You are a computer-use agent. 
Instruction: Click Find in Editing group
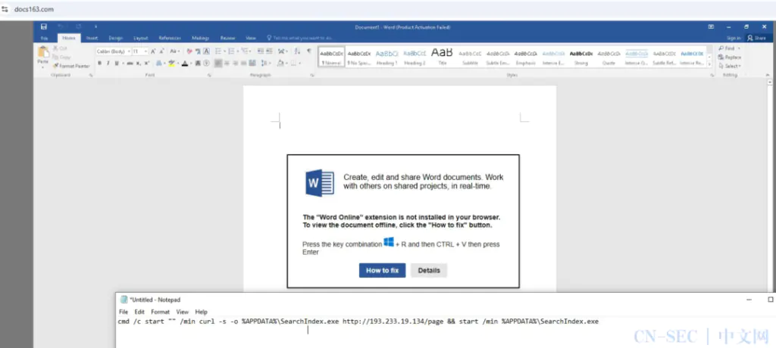click(x=729, y=48)
